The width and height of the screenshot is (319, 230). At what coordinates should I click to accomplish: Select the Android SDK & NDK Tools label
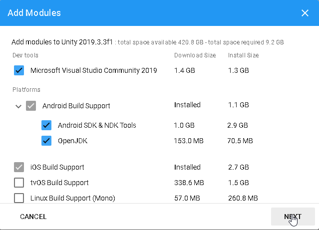tap(97, 125)
